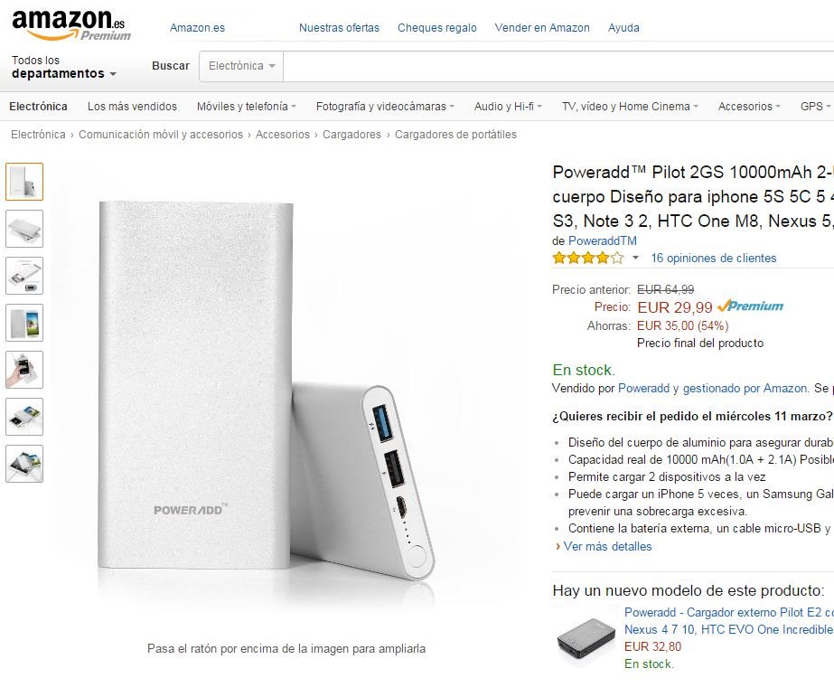Open Móviles y telefonía menu
This screenshot has width=834, height=697.
pos(247,107)
